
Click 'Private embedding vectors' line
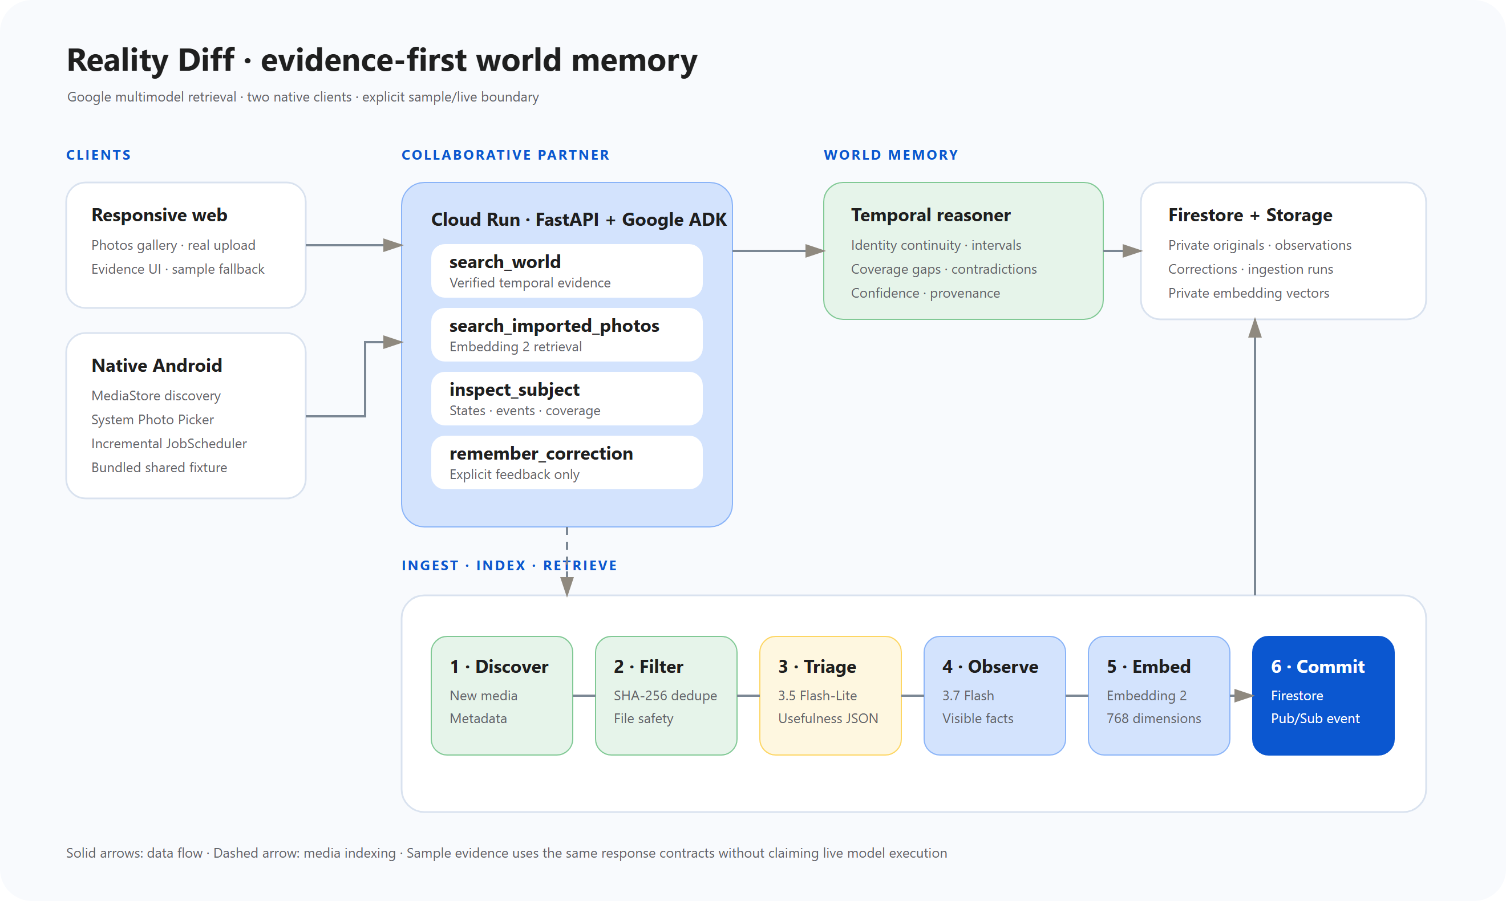click(x=1249, y=293)
